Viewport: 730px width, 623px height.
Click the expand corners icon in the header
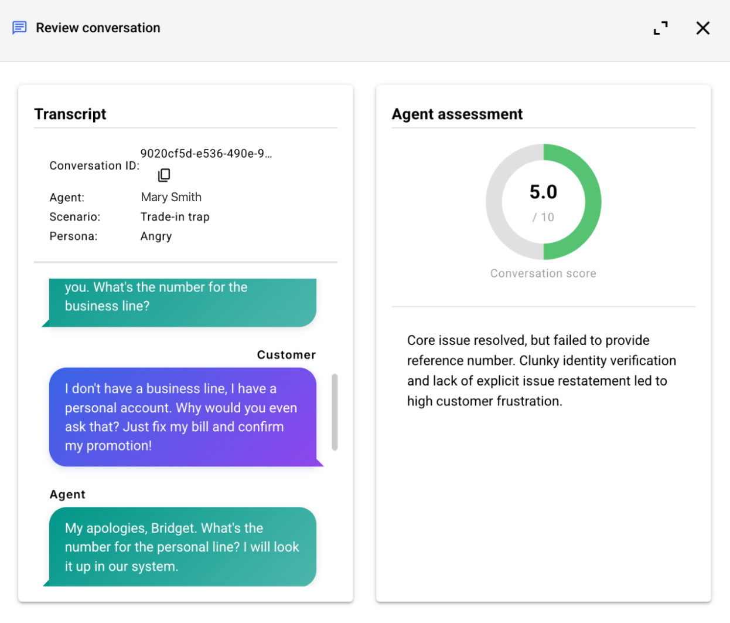point(661,28)
